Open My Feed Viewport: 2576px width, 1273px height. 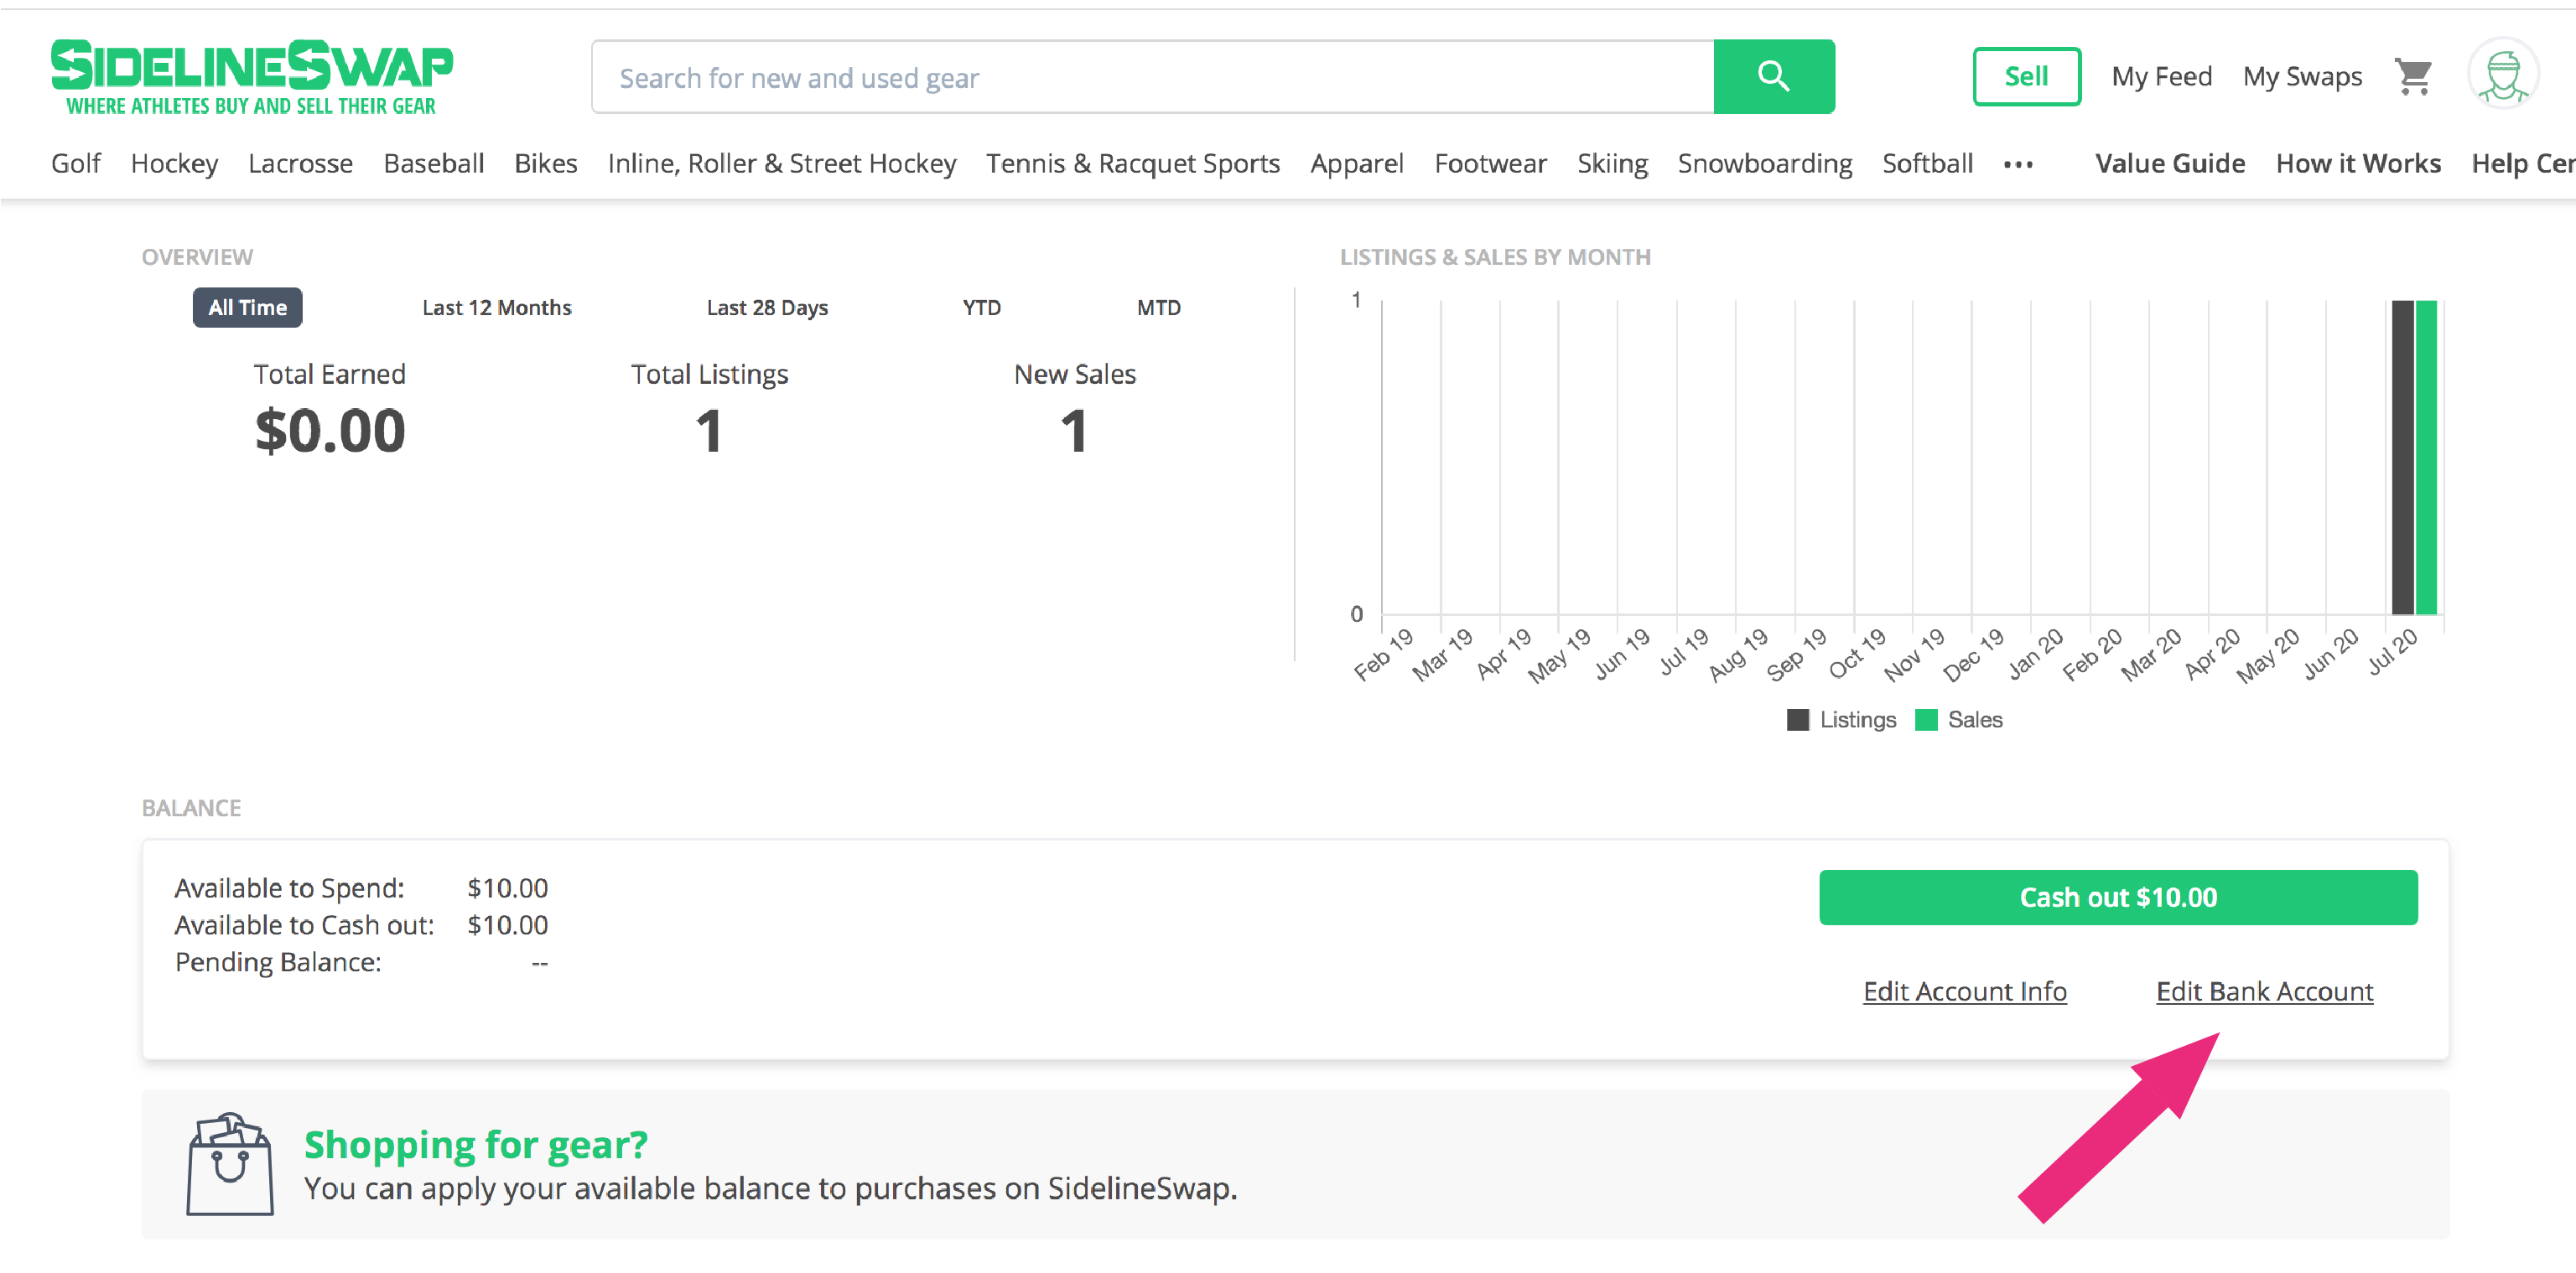(x=2161, y=77)
